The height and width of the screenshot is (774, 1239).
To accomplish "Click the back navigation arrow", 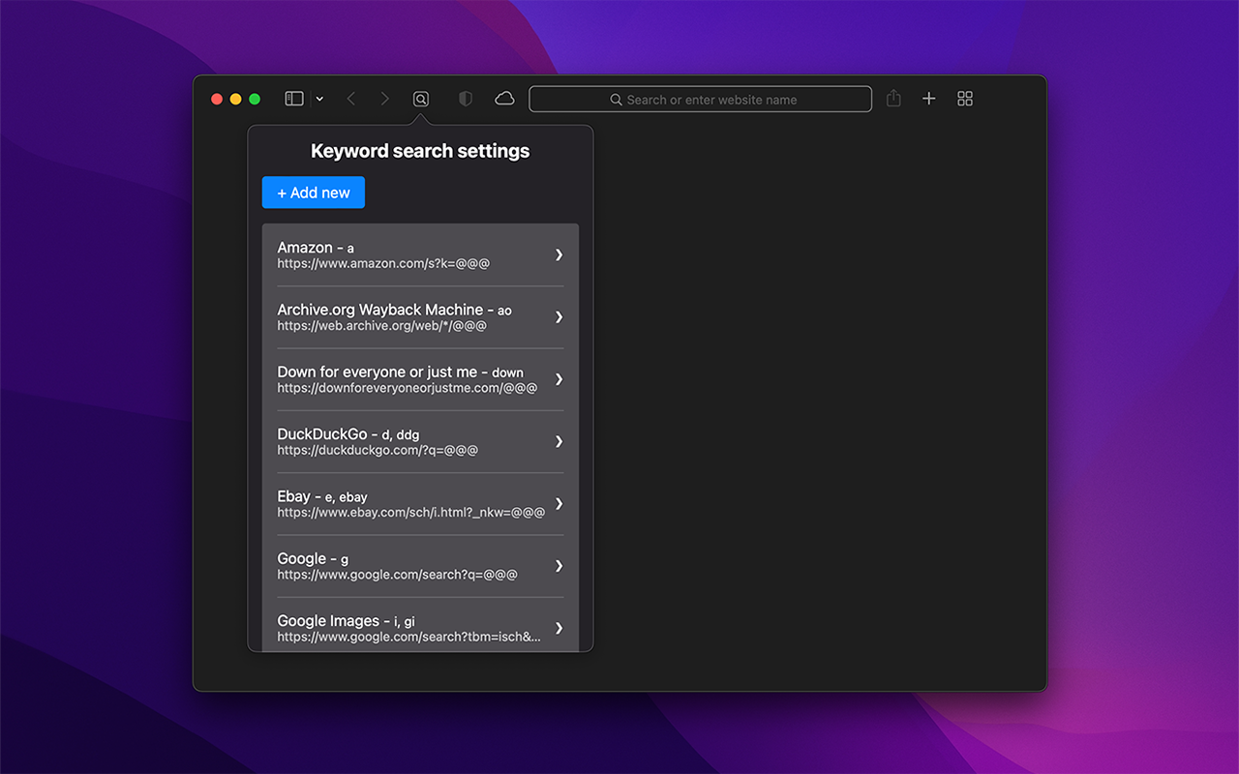I will (350, 98).
